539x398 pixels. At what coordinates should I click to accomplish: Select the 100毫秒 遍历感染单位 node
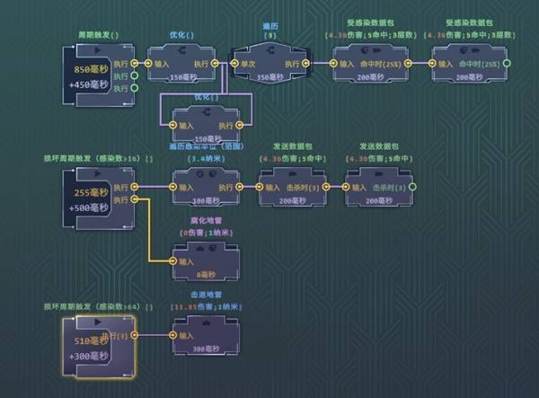(204, 188)
